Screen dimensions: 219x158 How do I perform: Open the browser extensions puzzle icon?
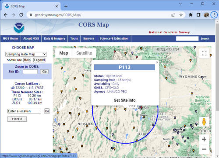point(191,15)
